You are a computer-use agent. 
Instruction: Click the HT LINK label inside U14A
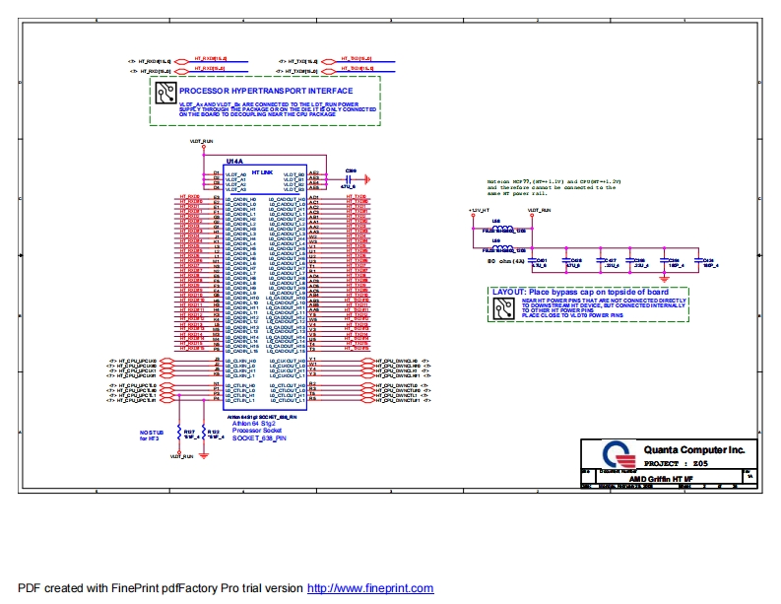(x=263, y=171)
